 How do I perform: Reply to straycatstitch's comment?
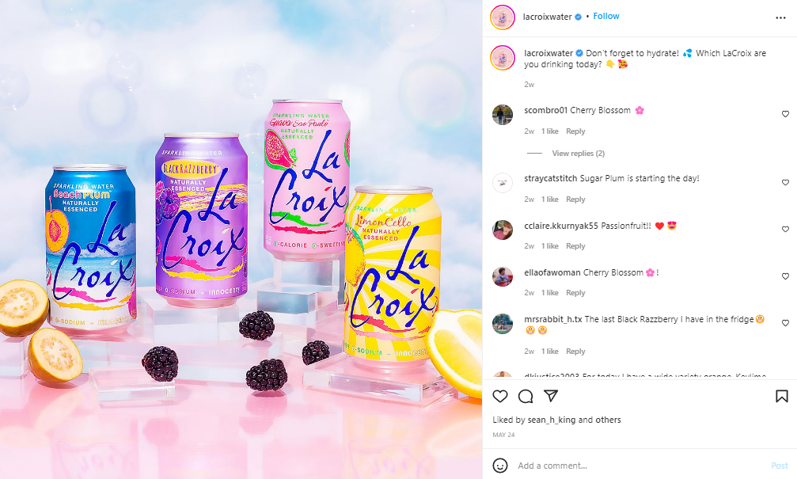tap(575, 200)
